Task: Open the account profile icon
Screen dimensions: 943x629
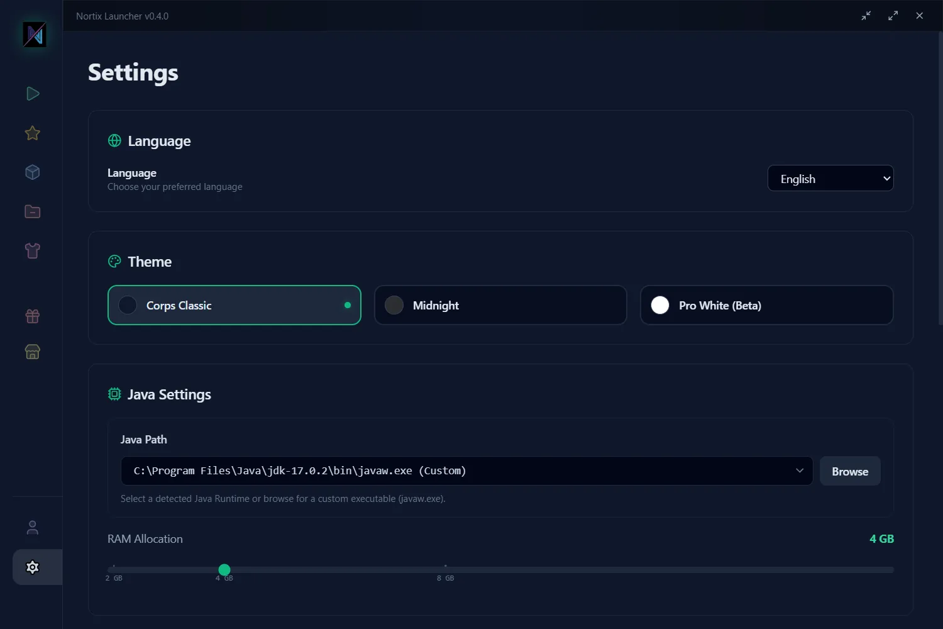Action: [x=33, y=528]
